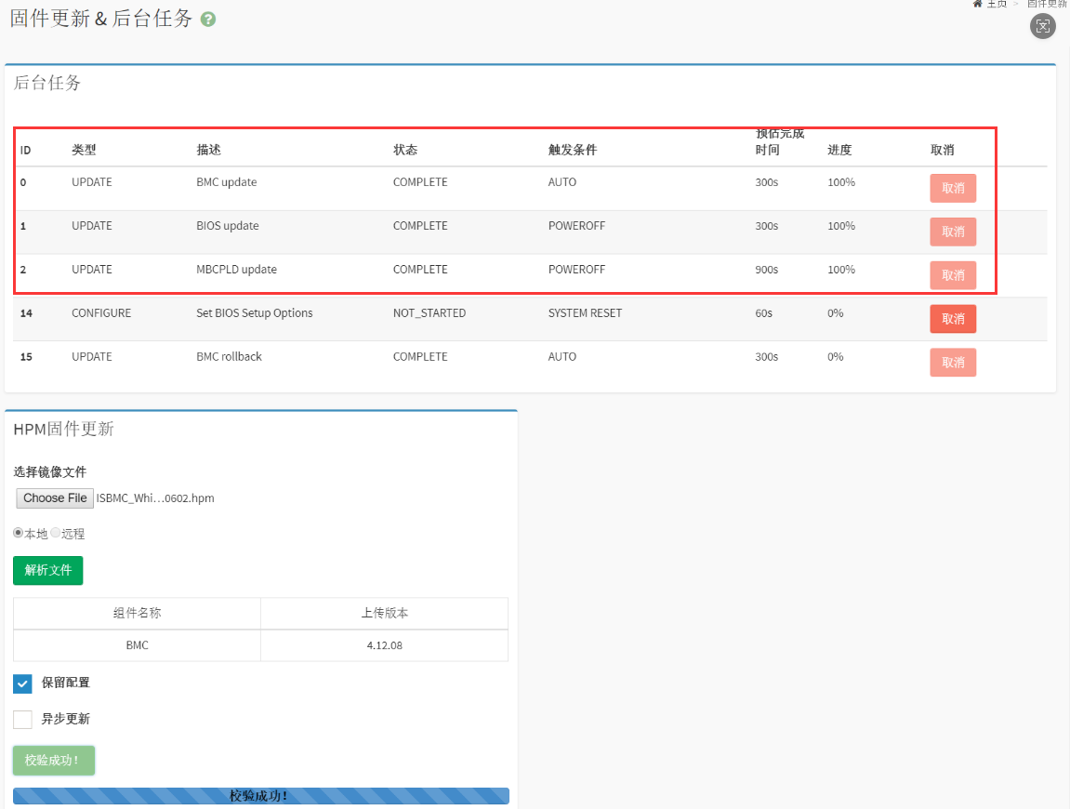Click the 校验成功! button
Image resolution: width=1070 pixels, height=809 pixels.
pos(53,761)
